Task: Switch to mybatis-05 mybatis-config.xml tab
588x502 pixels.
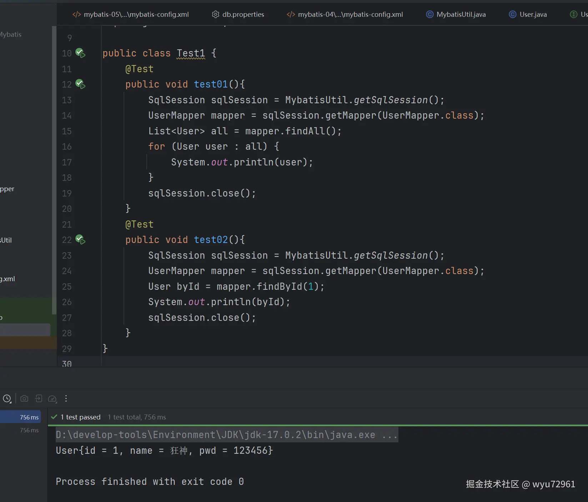Action: click(x=131, y=14)
